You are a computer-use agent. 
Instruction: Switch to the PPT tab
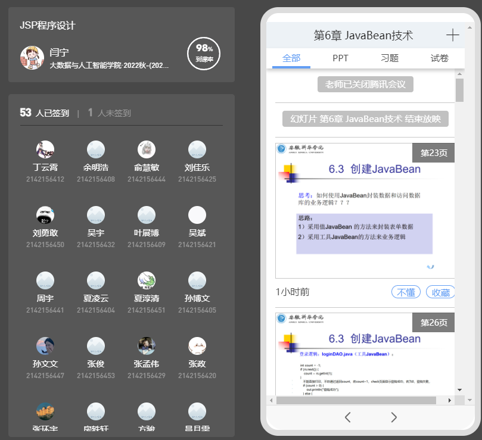pos(341,58)
